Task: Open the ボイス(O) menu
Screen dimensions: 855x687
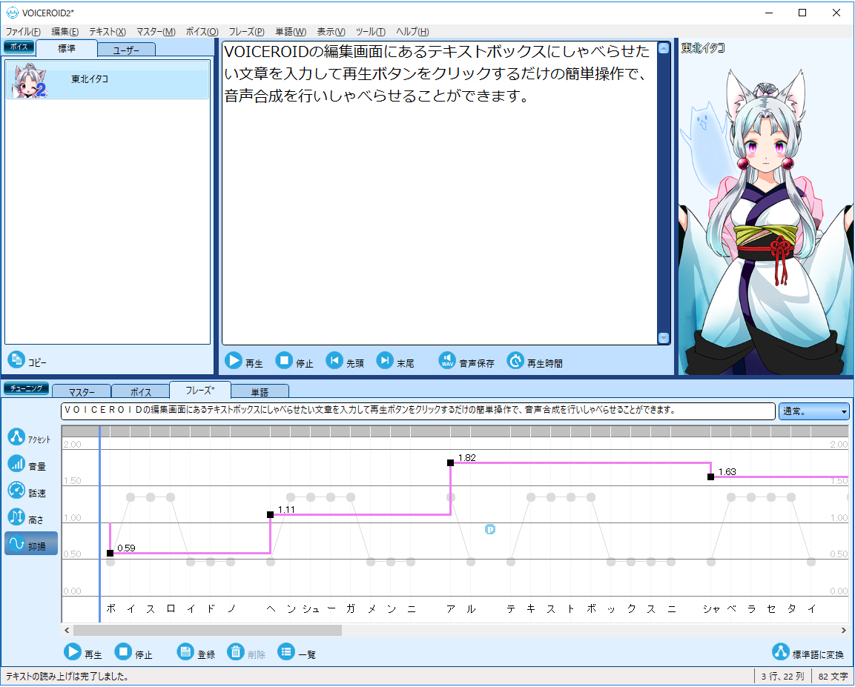Action: coord(202,32)
